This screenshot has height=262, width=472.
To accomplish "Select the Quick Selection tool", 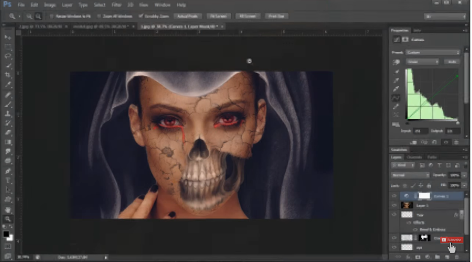I will pos(8,65).
